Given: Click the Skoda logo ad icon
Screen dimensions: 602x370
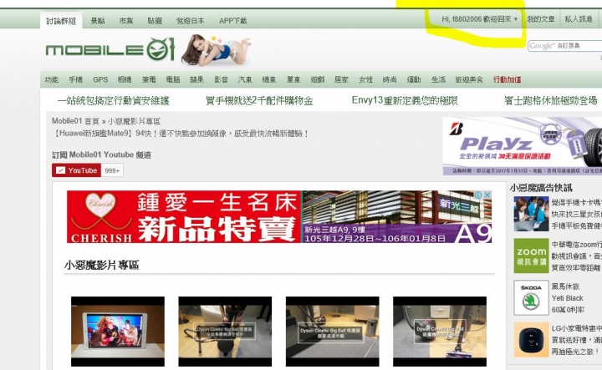Looking at the screenshot, I should (x=532, y=297).
